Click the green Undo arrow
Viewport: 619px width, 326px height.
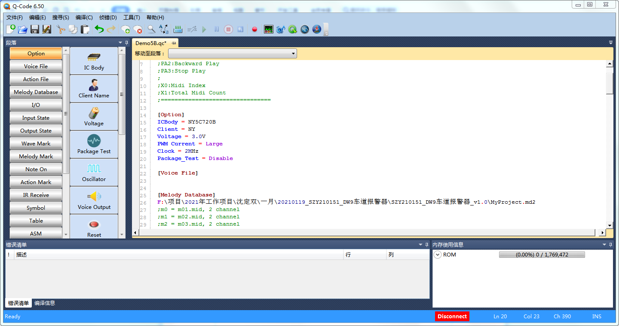pyautogui.click(x=99, y=29)
